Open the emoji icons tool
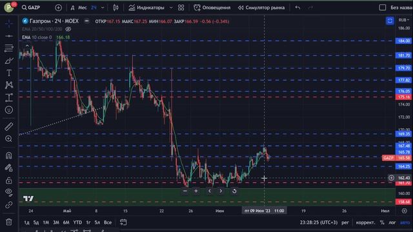 tap(9, 110)
